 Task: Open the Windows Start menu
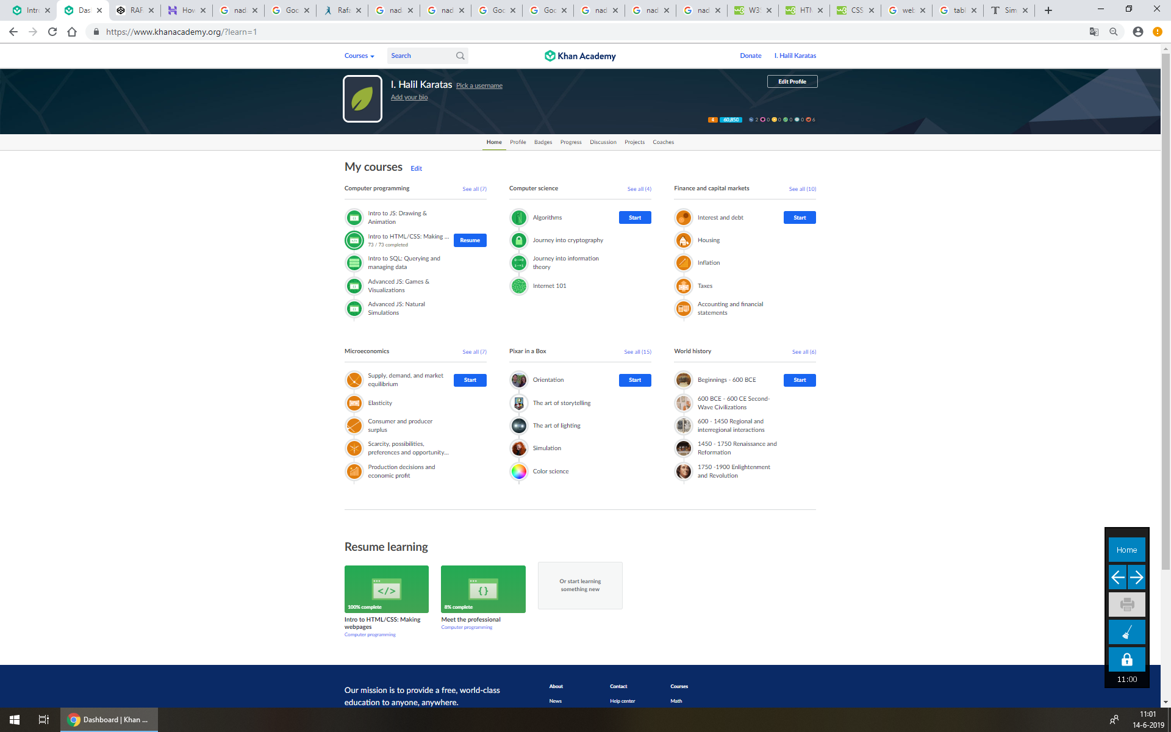coord(15,720)
